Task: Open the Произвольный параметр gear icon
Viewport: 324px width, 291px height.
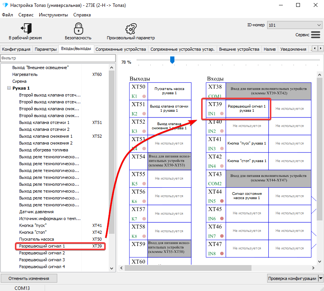Action: pos(131,29)
